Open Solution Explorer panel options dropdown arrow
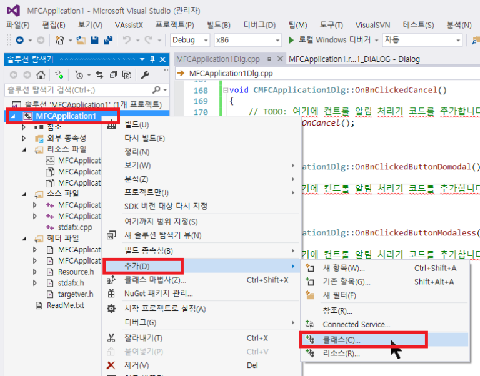The image size is (480, 376). (x=142, y=59)
